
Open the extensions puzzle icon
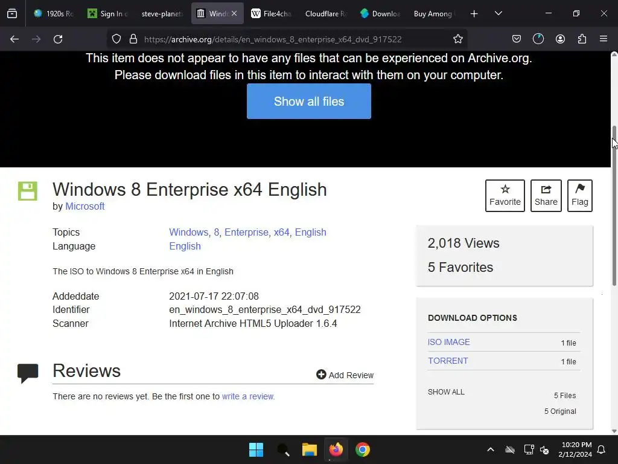click(x=582, y=39)
